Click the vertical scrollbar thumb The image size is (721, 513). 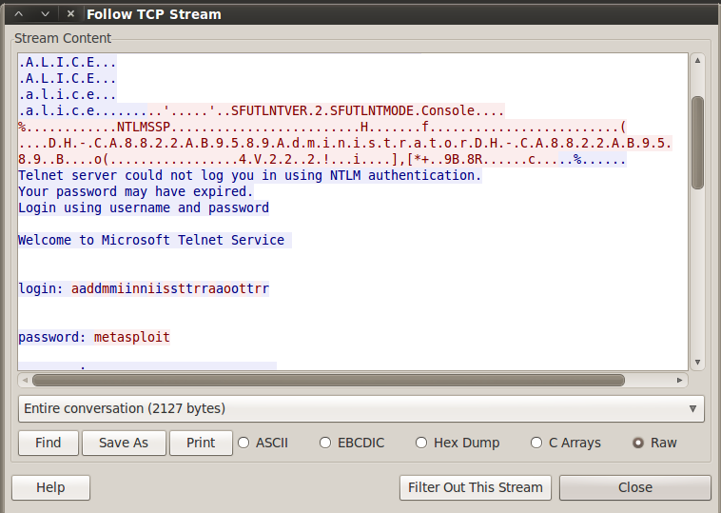point(697,143)
